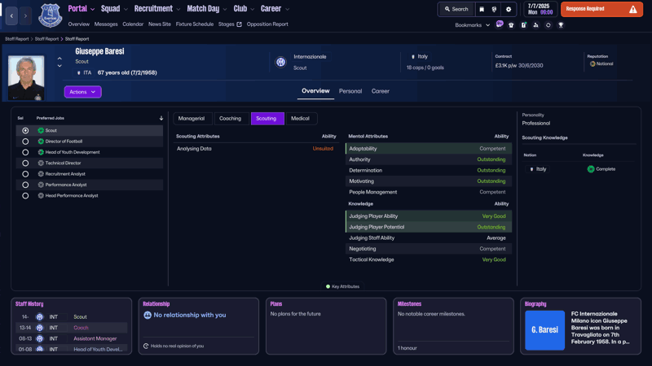The image size is (652, 366).
Task: Select Director of Football radio button
Action: pos(25,141)
